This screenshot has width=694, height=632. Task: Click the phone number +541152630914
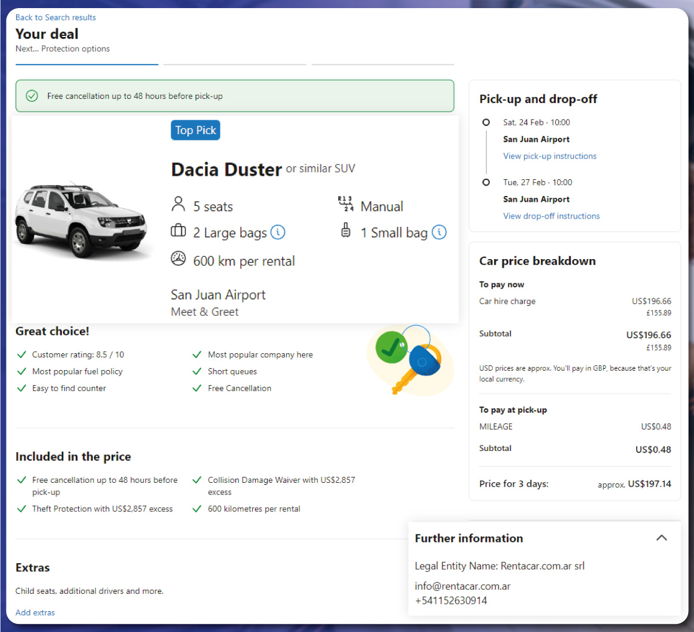tap(451, 600)
